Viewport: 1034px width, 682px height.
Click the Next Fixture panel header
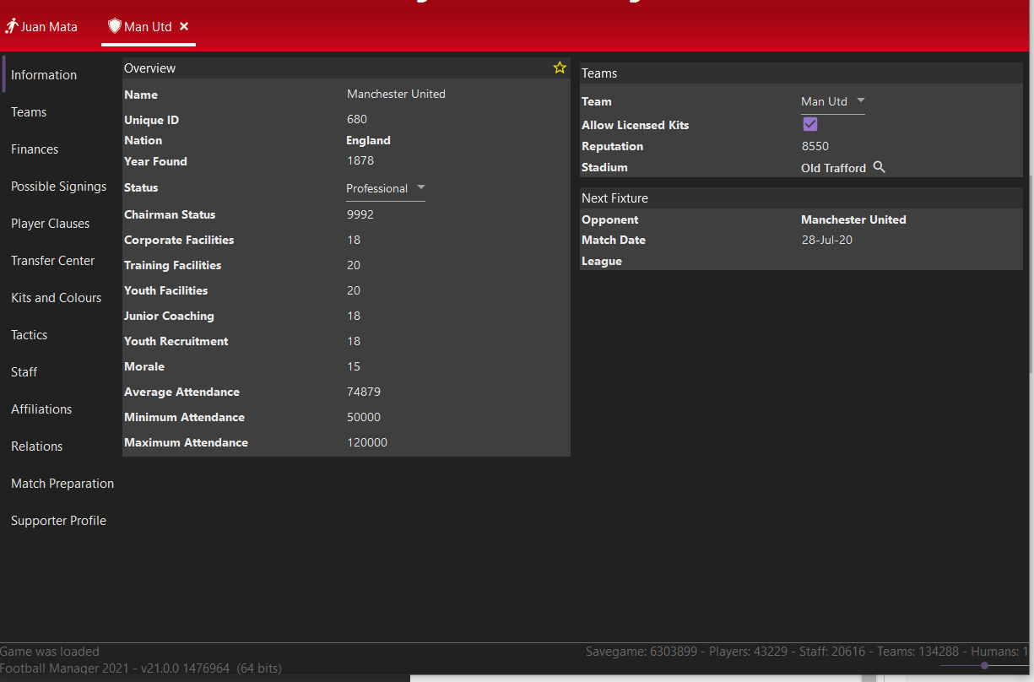coord(801,198)
